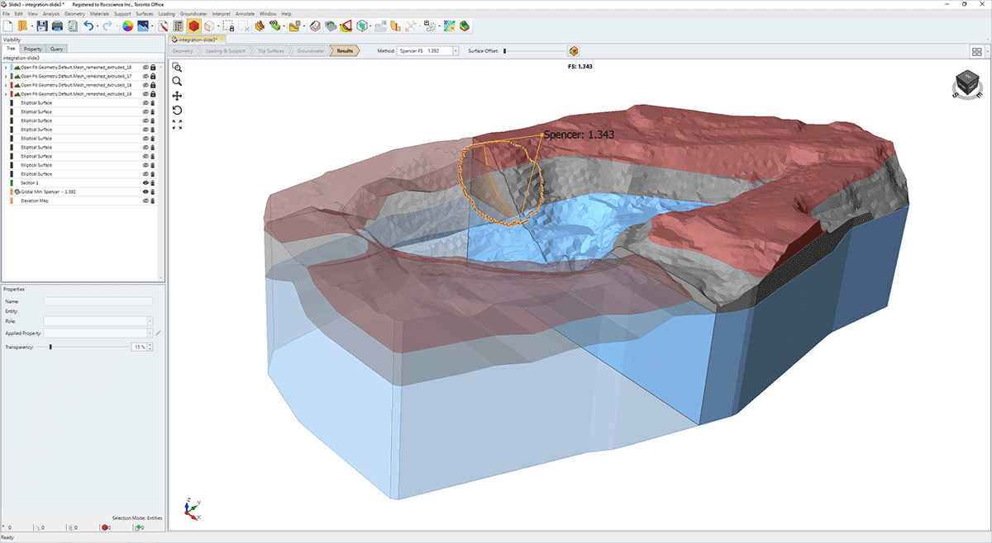Open the Method Spencer FS dropdown
The height and width of the screenshot is (543, 992).
(455, 51)
